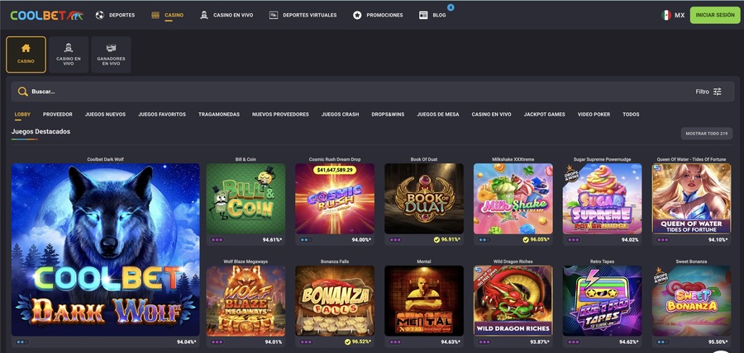Open the Ganadores en Vivo tile
This screenshot has height=353, width=744.
[111, 54]
